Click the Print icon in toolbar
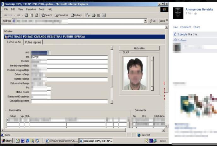 94,15
